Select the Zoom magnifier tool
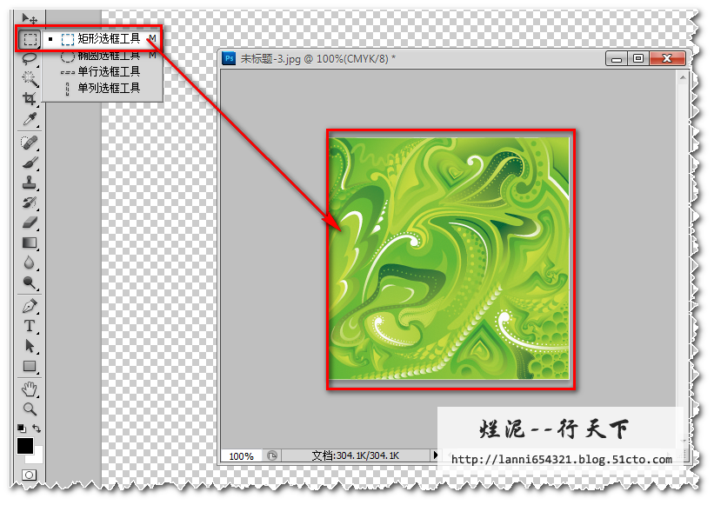The height and width of the screenshot is (505, 714). click(30, 408)
